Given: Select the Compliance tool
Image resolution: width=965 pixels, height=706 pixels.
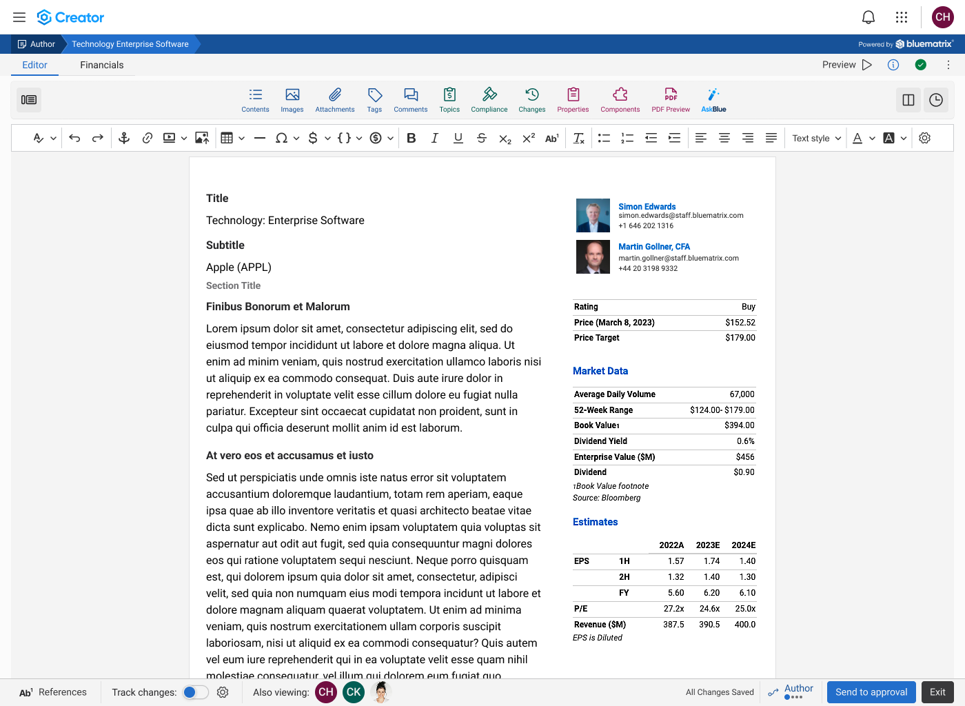Looking at the screenshot, I should click(489, 100).
